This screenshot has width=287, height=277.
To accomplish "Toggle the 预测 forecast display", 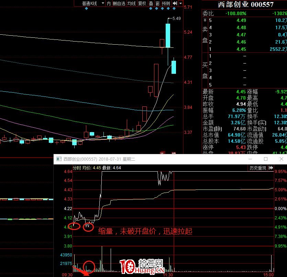I will coord(166,3).
